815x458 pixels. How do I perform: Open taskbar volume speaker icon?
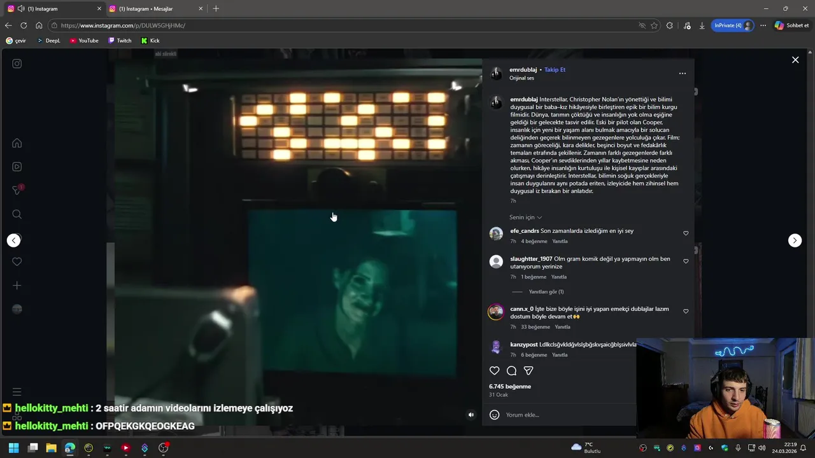coord(762,448)
